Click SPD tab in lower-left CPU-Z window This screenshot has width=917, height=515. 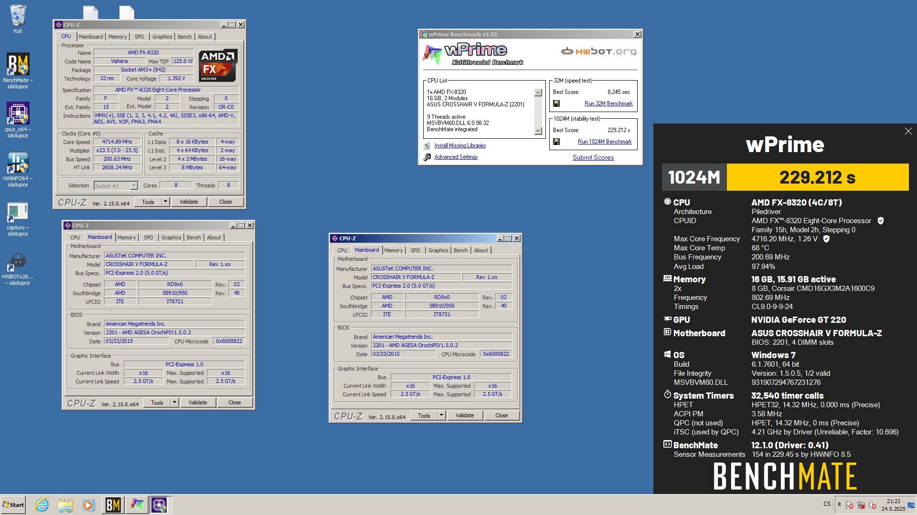point(148,237)
